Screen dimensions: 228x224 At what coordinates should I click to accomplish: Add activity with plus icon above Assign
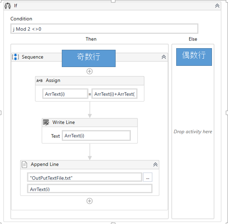click(90, 71)
